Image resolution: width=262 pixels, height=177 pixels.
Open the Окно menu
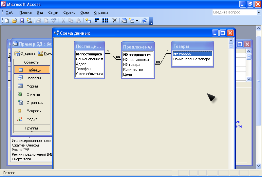84,12
